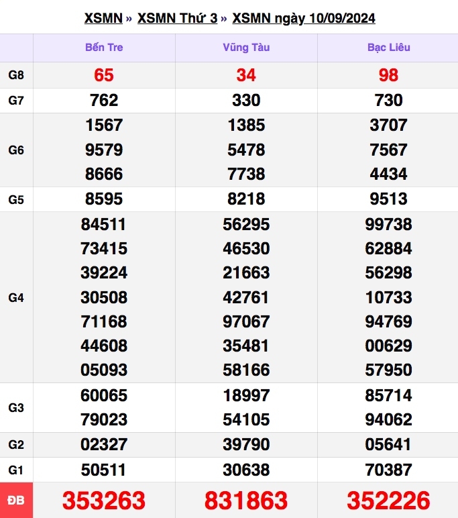
Task: Click Vũng Tàu special prize 831863
Action: [246, 501]
